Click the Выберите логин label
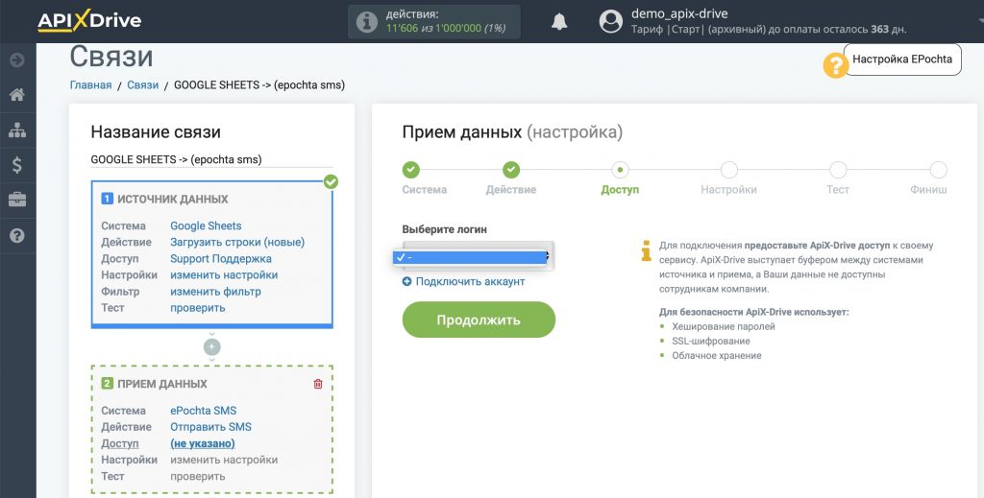This screenshot has height=498, width=984. (x=444, y=229)
